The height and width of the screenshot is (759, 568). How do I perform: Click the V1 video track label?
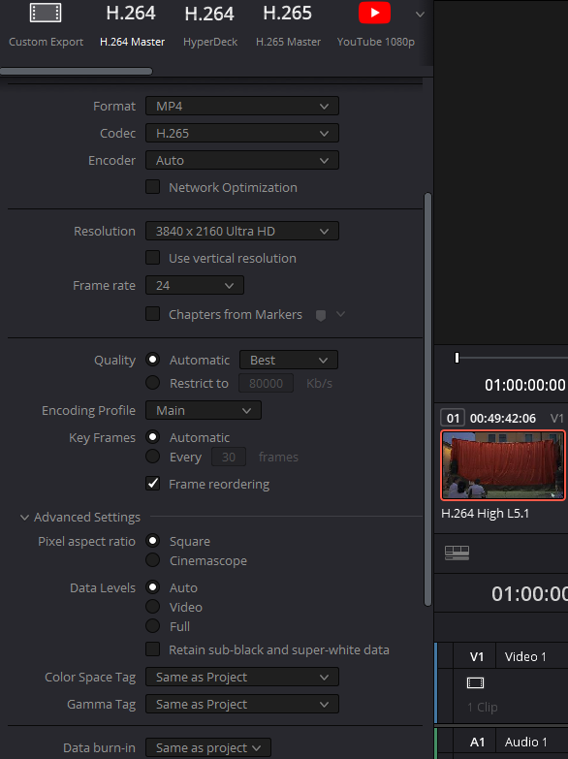(477, 657)
